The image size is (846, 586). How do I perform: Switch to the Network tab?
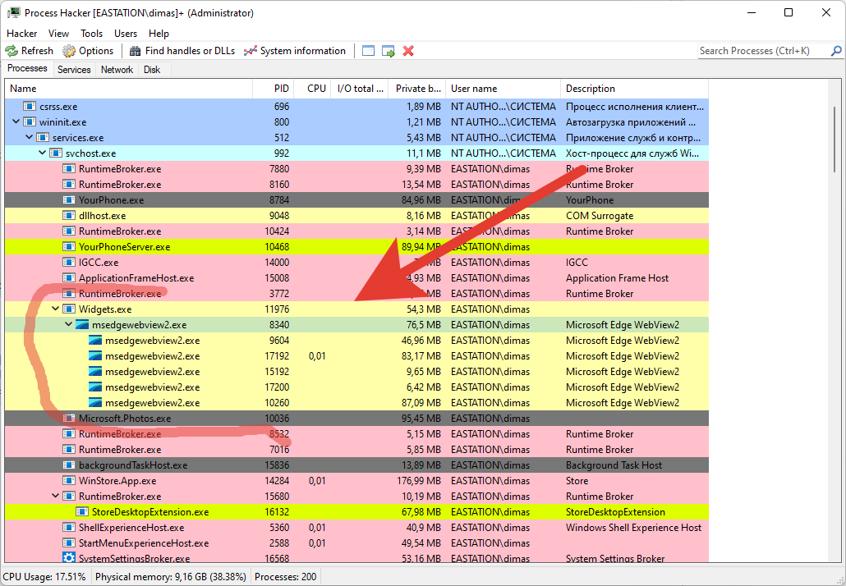[x=117, y=70]
